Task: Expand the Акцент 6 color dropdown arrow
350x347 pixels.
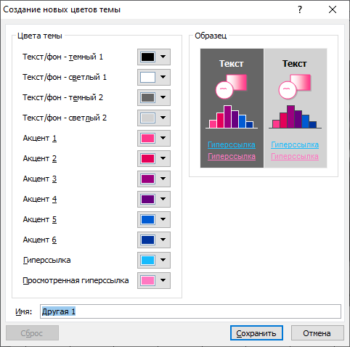Action: [x=163, y=240]
